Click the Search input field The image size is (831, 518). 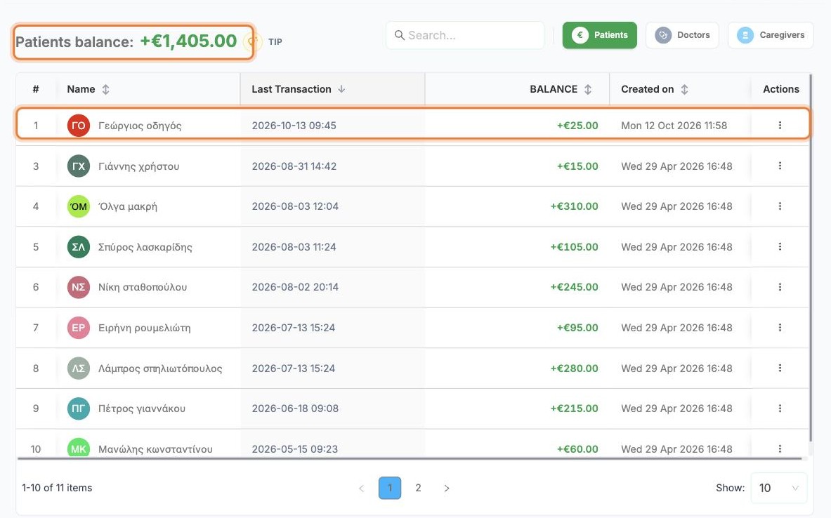(465, 35)
